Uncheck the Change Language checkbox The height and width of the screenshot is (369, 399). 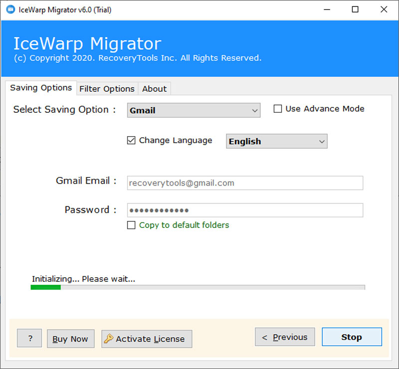click(131, 140)
